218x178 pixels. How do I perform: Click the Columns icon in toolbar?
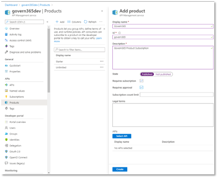click(69, 22)
